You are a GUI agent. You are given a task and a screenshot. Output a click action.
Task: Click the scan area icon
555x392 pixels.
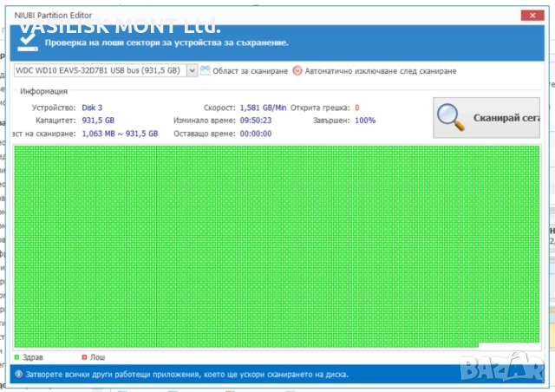[x=205, y=71]
